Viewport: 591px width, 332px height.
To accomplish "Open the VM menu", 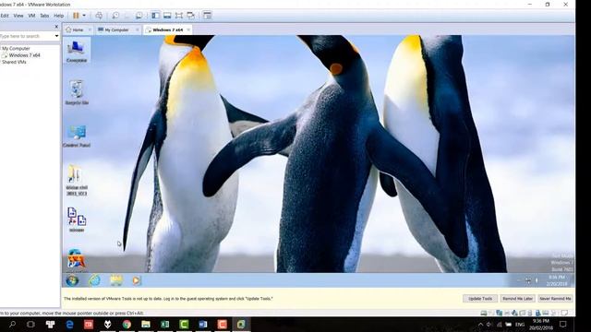I will click(x=31, y=16).
